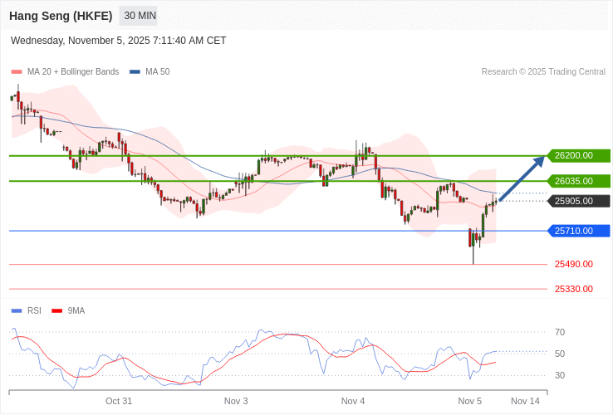Screen dimensions: 613x415
Task: Click the RSI 70 level label
Action: (x=560, y=332)
